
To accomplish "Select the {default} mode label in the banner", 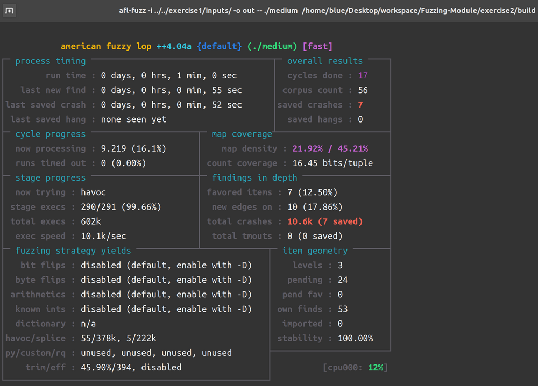I will (219, 46).
